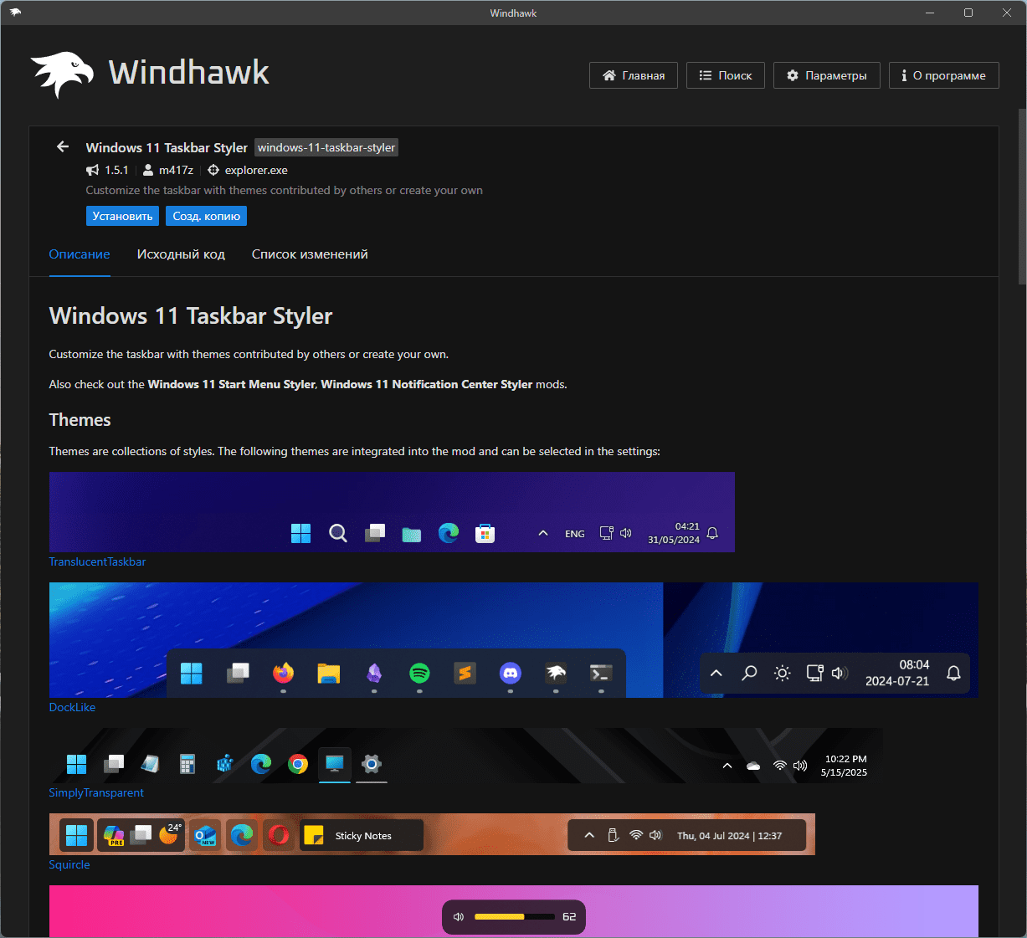1027x938 pixels.
Task: Click the settings gear in SimplyTransparent preview
Action: pos(372,764)
